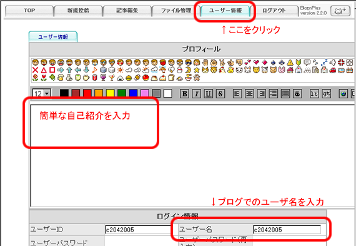Select the blue color swatch
The width and height of the screenshot is (356, 246).
tap(133, 93)
